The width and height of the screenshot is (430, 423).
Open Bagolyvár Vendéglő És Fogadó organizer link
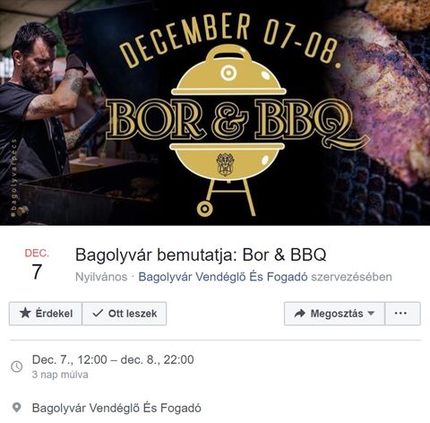[223, 277]
